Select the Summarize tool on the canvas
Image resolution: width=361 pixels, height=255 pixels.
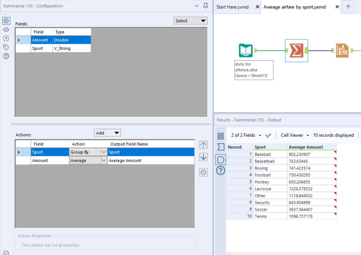296,50
